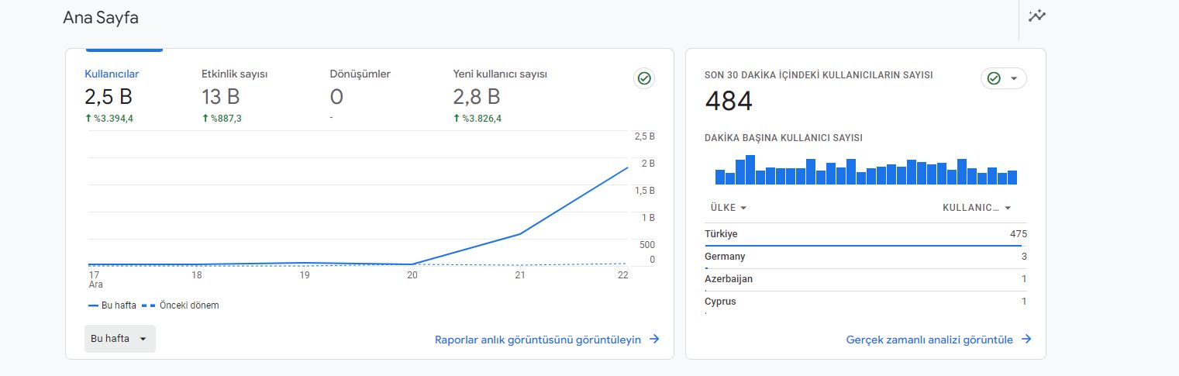Click the arrow icon beside Gerçek zamanlı analizi görüntüle
The image size is (1179, 376).
tap(1026, 340)
